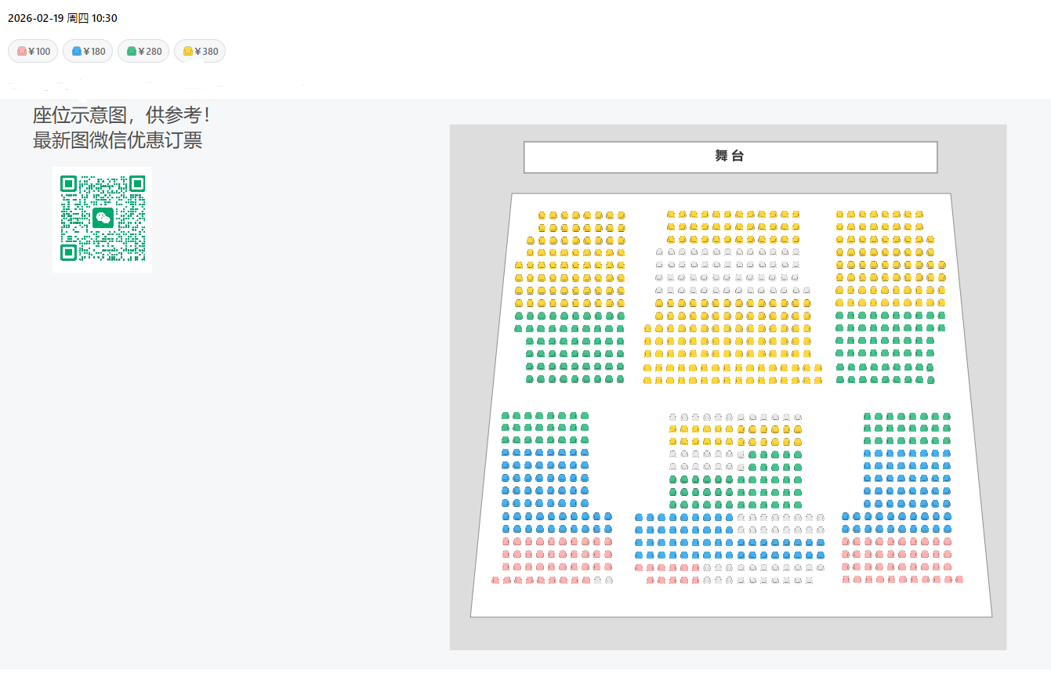Viewport: 1051px width, 680px height.
Task: Toggle the ¥180 price filter chip
Action: (88, 52)
